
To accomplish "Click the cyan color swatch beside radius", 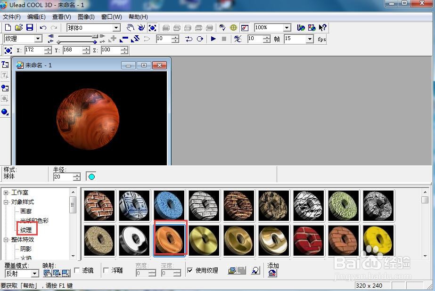I will pos(91,177).
